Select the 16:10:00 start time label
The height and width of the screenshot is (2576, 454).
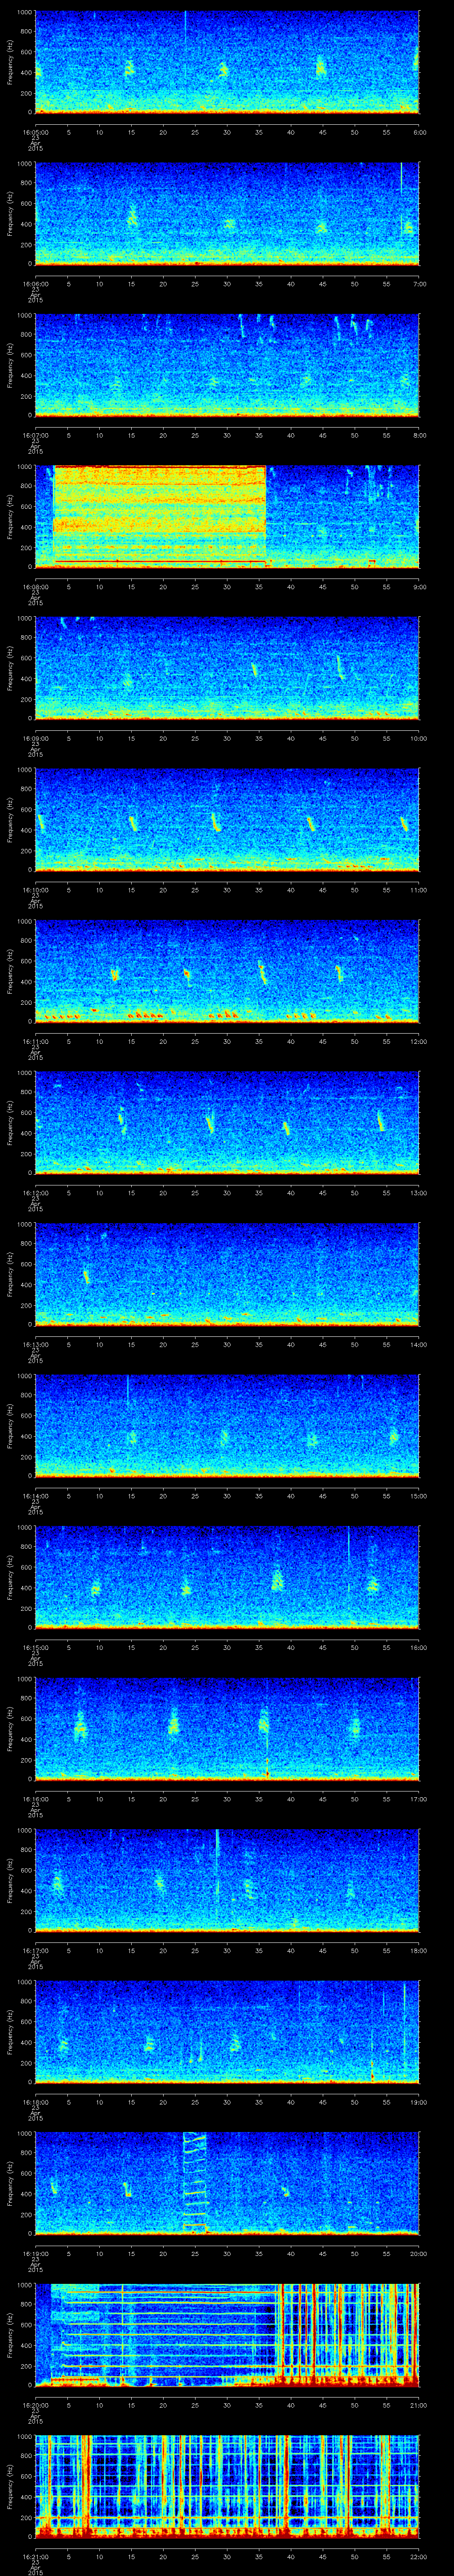tap(36, 890)
